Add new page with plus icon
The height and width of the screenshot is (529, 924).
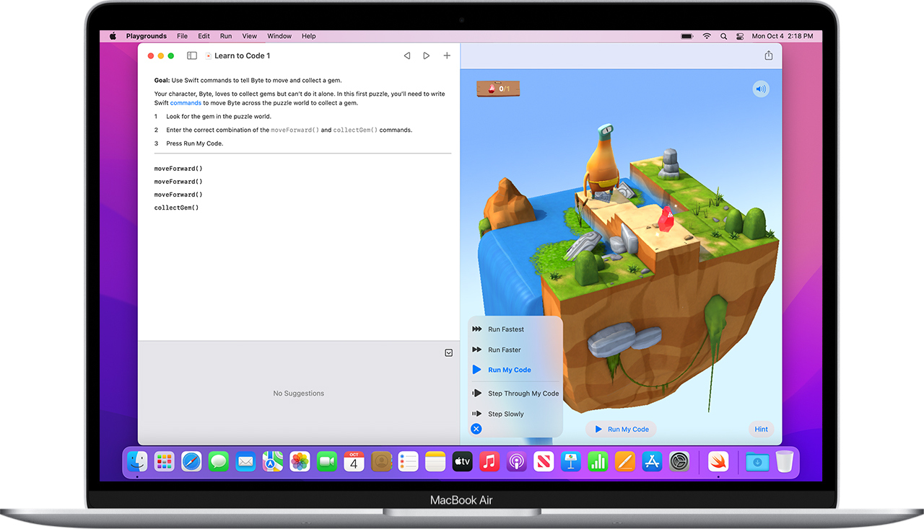tap(447, 55)
